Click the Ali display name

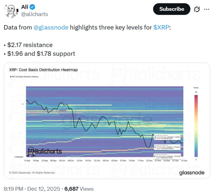pyautogui.click(x=24, y=7)
